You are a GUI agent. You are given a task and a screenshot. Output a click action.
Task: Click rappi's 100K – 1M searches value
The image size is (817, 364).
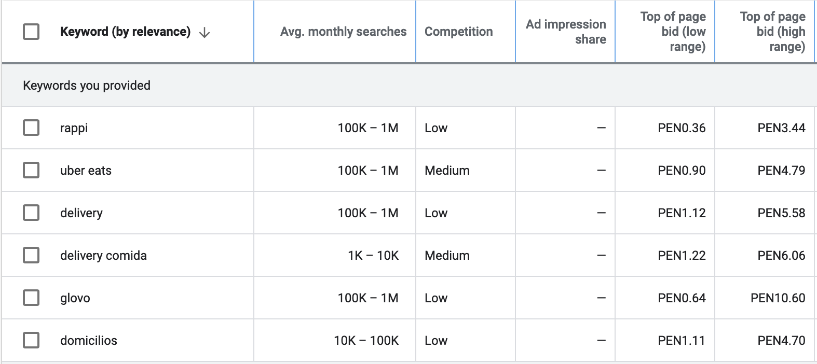[x=368, y=128]
